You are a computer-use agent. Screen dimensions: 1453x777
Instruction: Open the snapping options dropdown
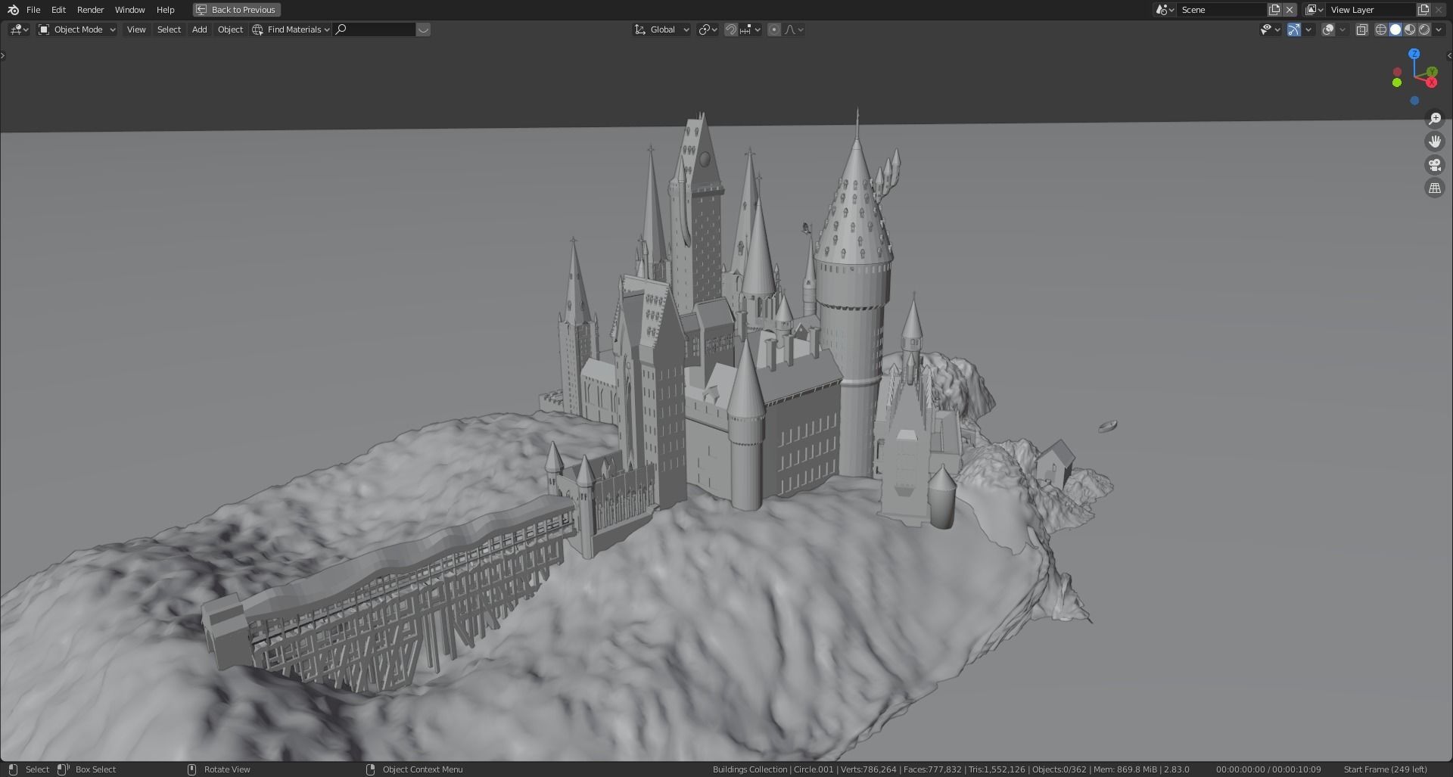point(750,30)
